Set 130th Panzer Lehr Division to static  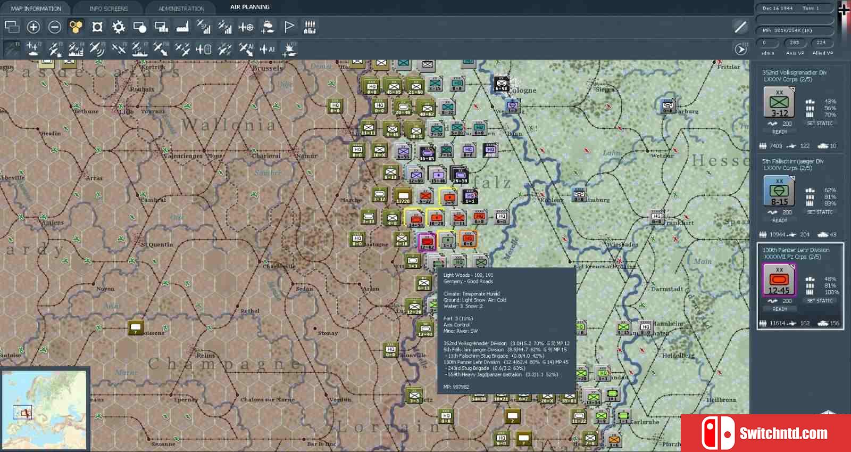(x=820, y=301)
